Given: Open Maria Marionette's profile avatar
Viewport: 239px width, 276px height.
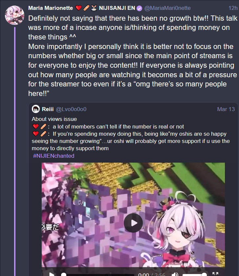Looking at the screenshot, I should click(14, 15).
